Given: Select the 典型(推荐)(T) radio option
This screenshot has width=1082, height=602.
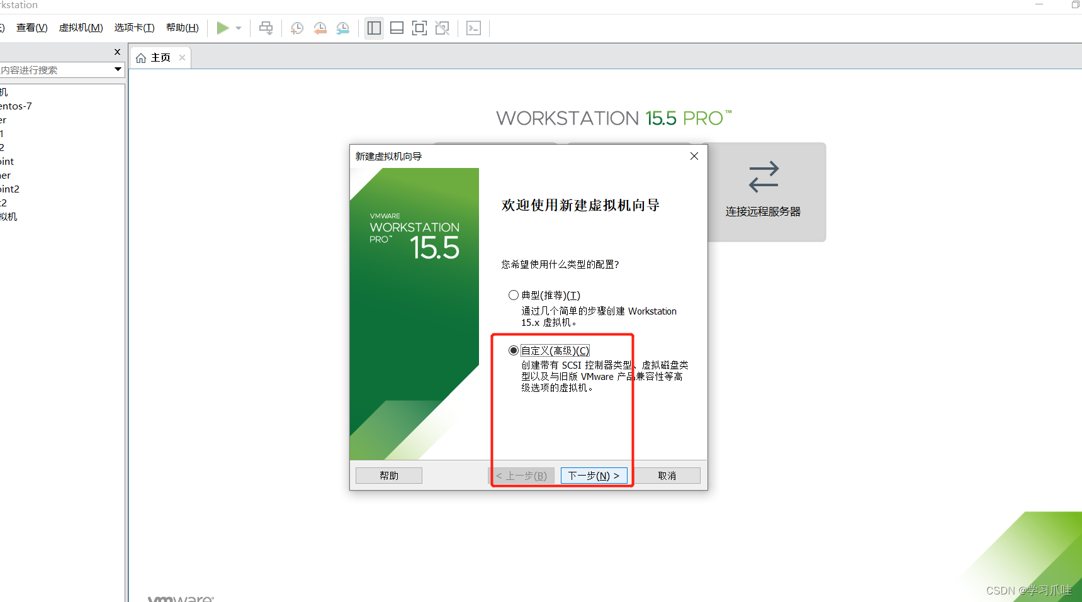Looking at the screenshot, I should pyautogui.click(x=514, y=295).
